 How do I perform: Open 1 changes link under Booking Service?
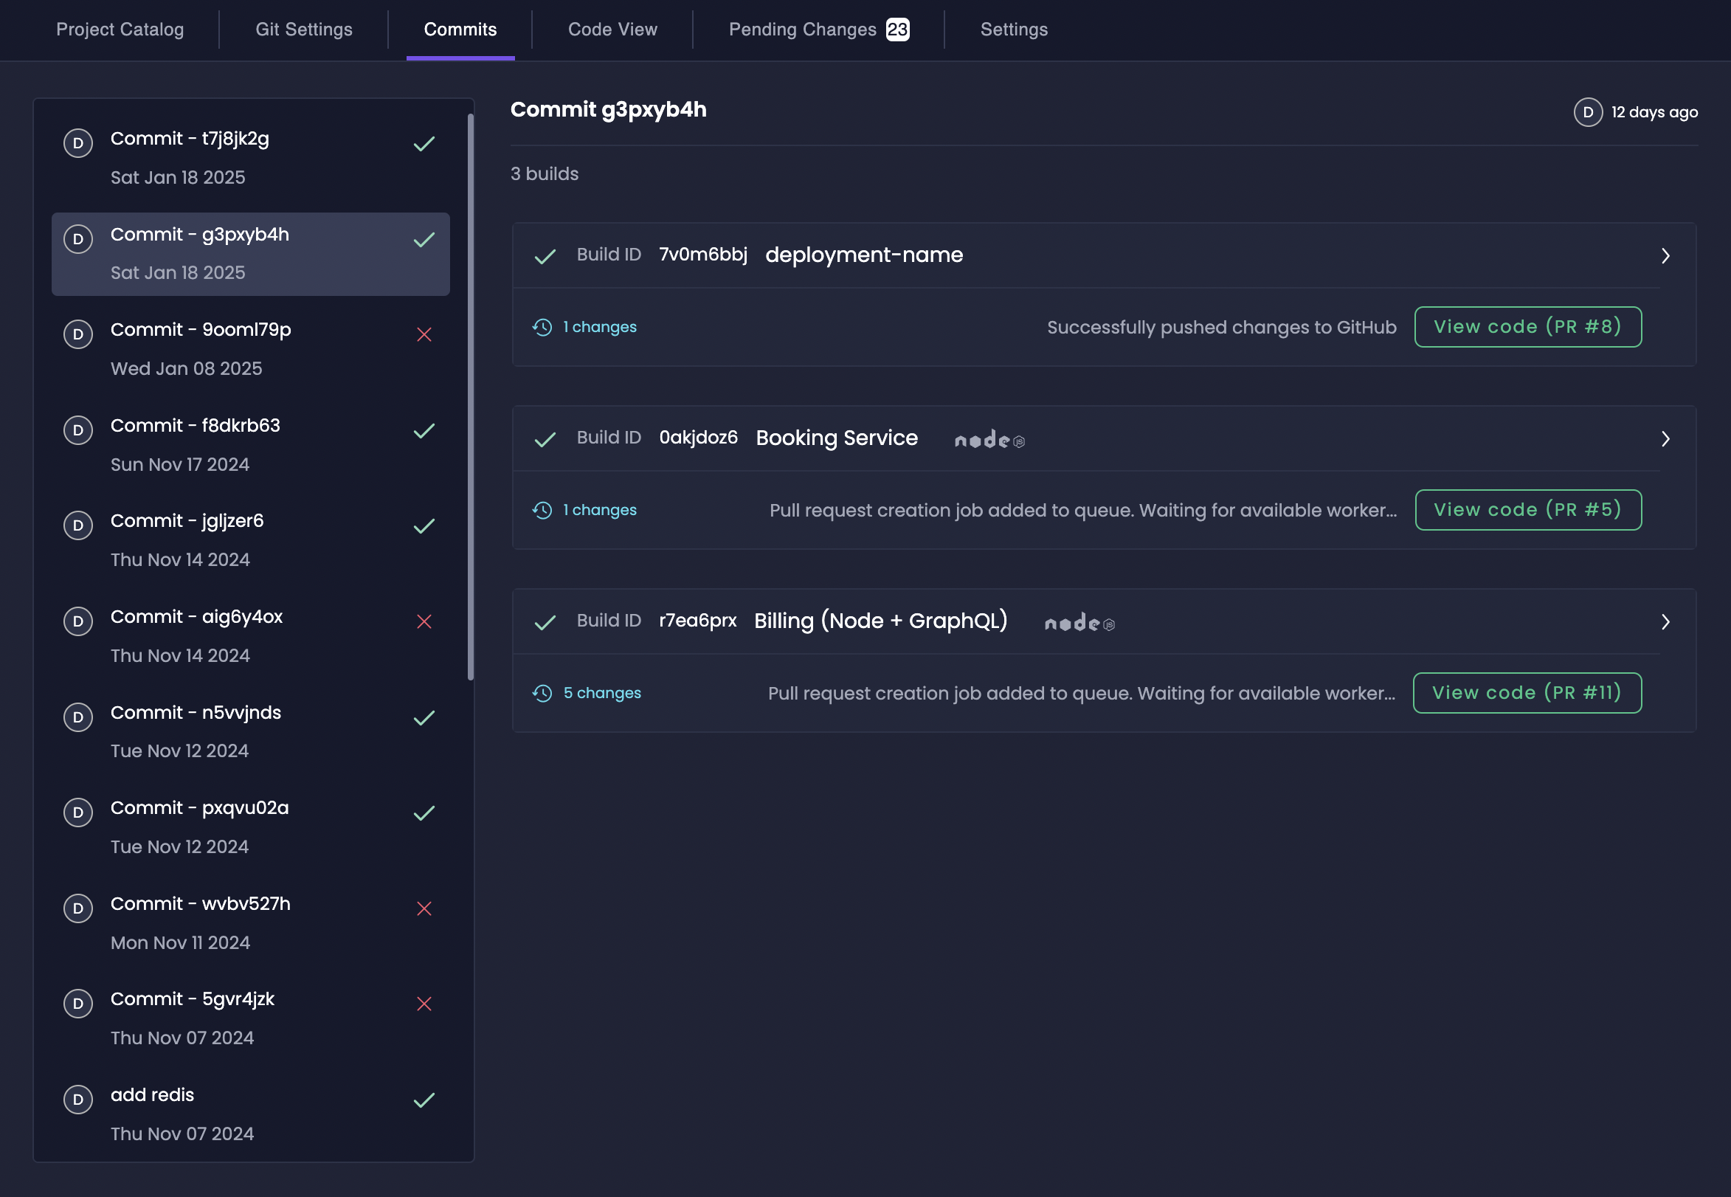[x=599, y=510]
